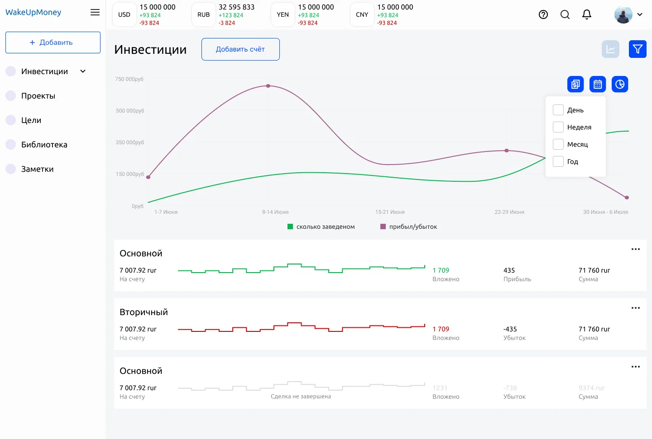Click the purple peak point at 8-14 Июня
The image size is (652, 439).
pos(268,86)
